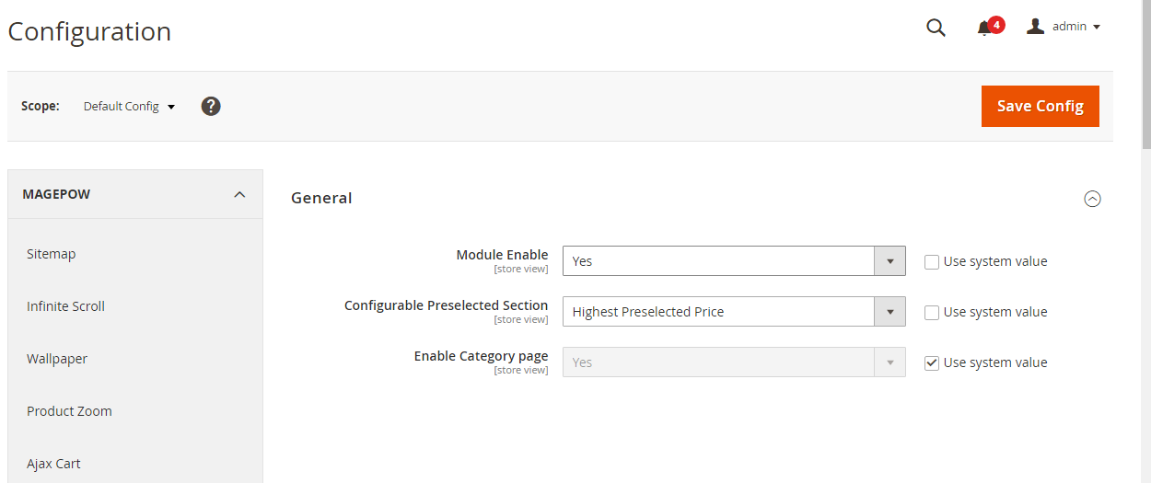The image size is (1151, 483).
Task: View notifications via the bell icon
Action: 984,28
